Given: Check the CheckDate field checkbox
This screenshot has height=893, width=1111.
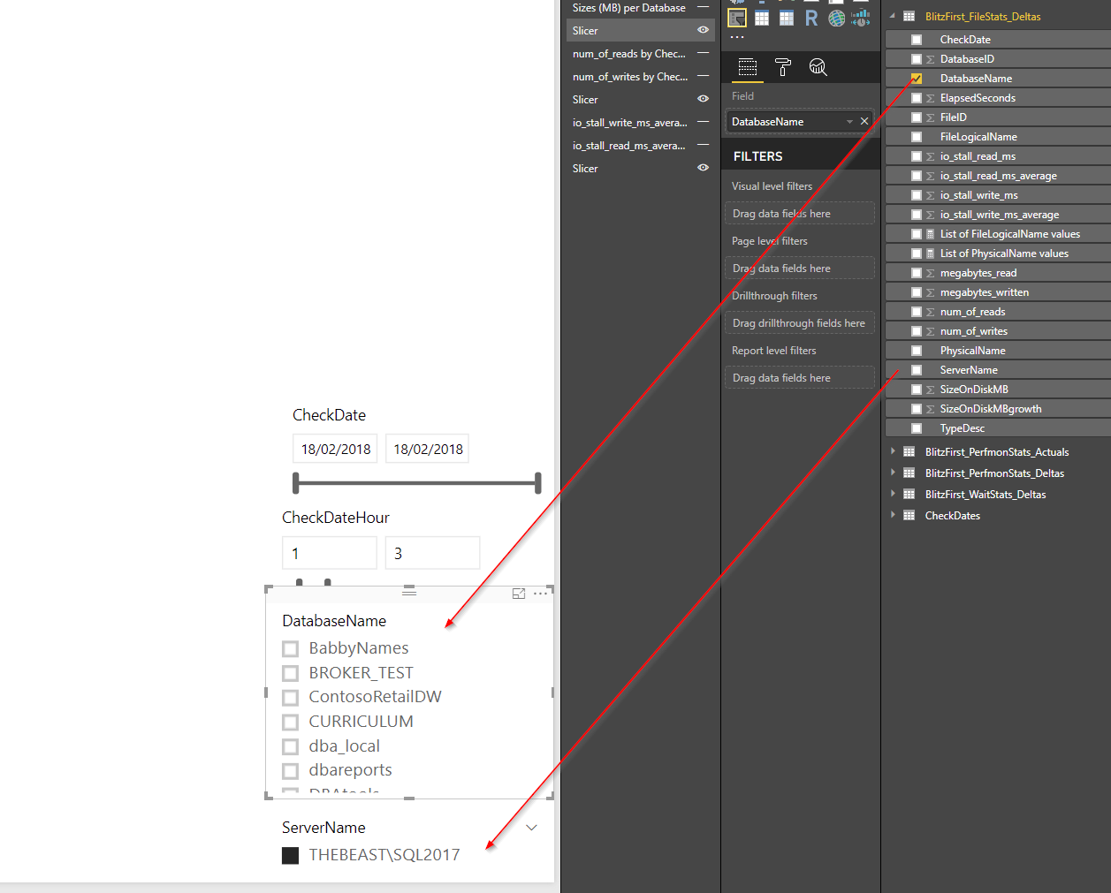Looking at the screenshot, I should pyautogui.click(x=917, y=40).
